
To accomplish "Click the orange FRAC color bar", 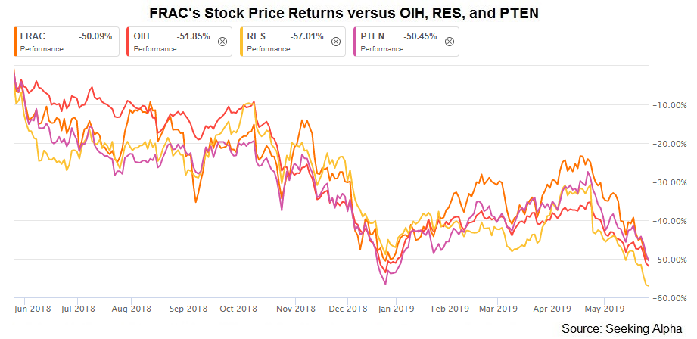I will pyautogui.click(x=14, y=42).
